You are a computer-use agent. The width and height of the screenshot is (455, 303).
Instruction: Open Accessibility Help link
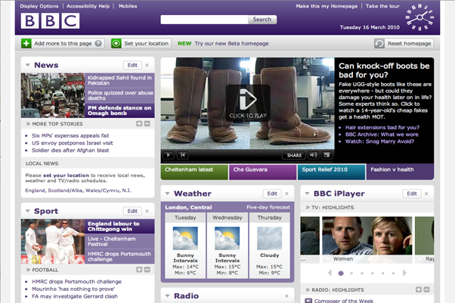point(88,6)
